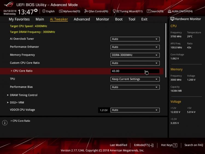Click the info circle icon

(x=5, y=123)
